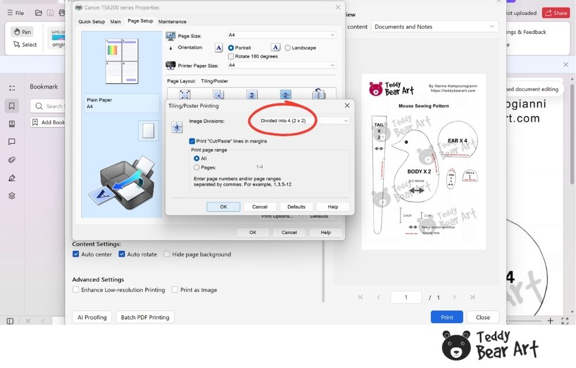Toggle the Auto center checkbox
The width and height of the screenshot is (576, 368).
(75, 254)
